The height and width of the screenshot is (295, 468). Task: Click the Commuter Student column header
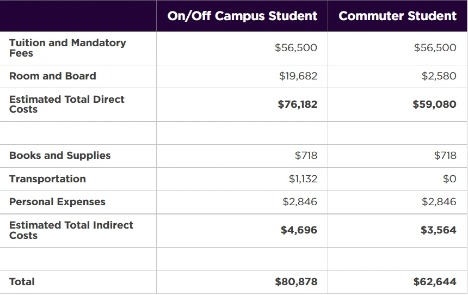[397, 16]
